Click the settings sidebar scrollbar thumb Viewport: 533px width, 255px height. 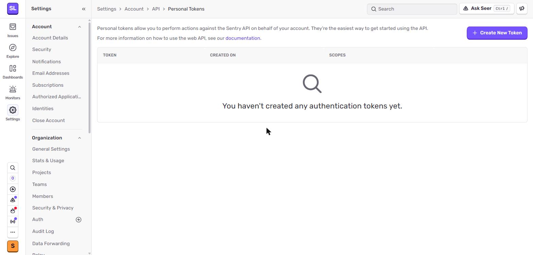pos(89,78)
